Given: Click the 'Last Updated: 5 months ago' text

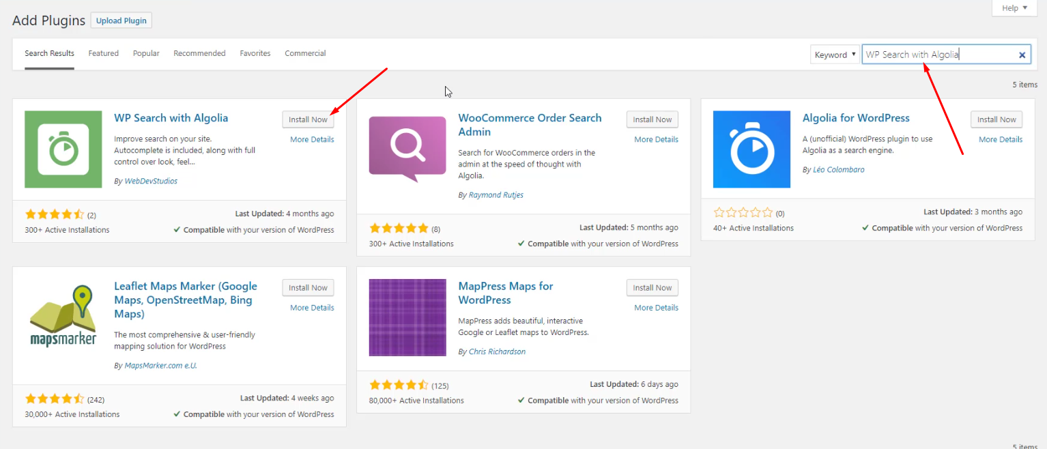Looking at the screenshot, I should [x=629, y=227].
